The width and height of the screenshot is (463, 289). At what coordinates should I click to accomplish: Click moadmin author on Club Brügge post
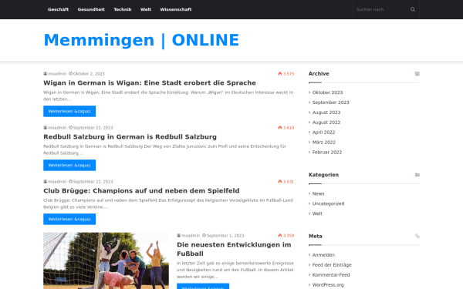point(57,182)
